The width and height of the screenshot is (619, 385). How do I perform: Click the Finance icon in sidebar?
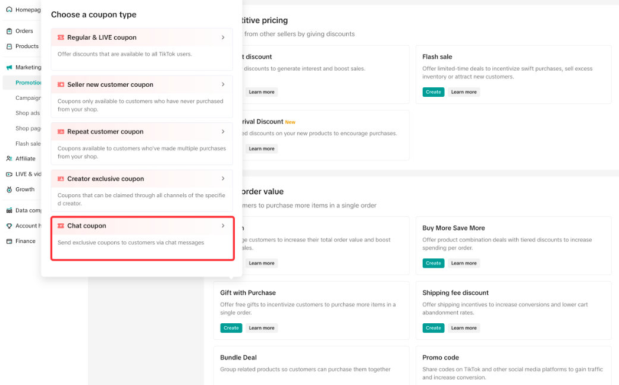[9, 241]
